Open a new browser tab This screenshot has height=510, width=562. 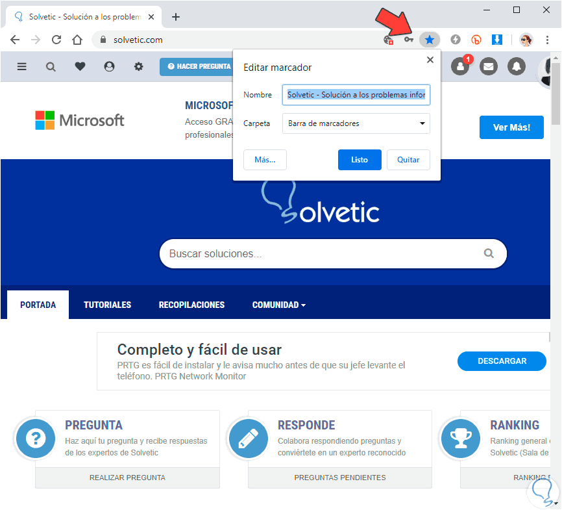176,17
